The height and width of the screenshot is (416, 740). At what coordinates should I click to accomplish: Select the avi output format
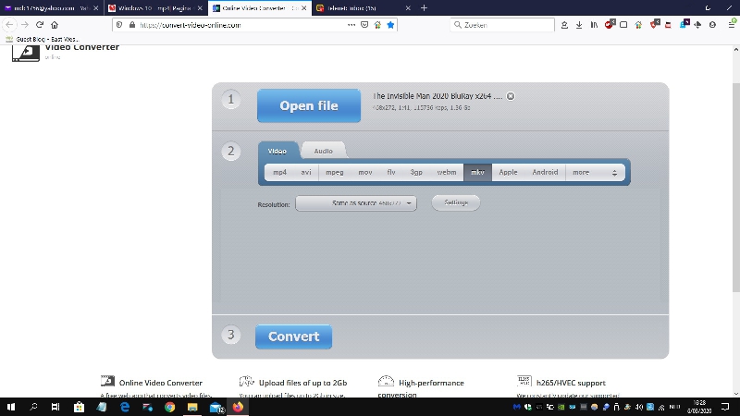click(x=305, y=172)
